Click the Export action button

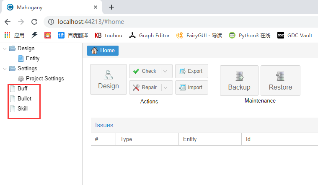click(x=191, y=71)
